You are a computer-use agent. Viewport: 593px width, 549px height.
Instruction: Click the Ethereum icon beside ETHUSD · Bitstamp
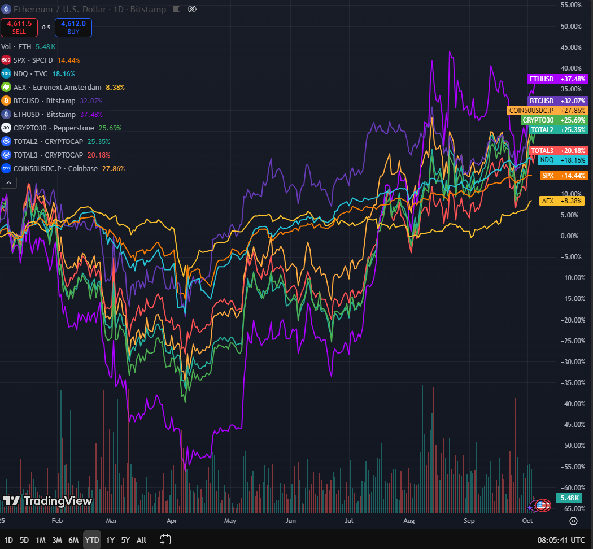pos(6,114)
